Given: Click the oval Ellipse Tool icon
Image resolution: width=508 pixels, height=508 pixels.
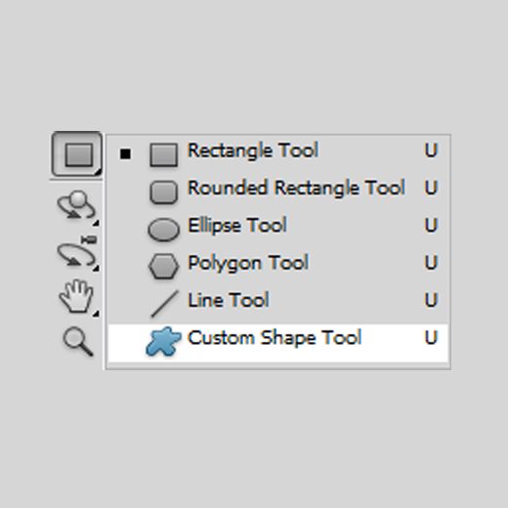Looking at the screenshot, I should point(163,230).
